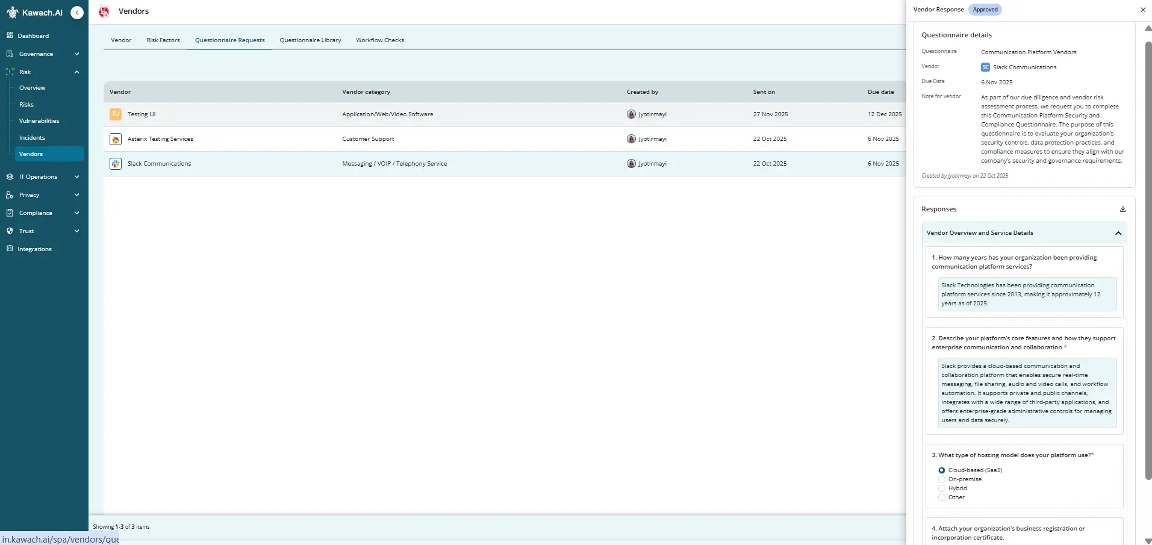Select the On-premise radio option
1152x545 pixels.
point(942,479)
